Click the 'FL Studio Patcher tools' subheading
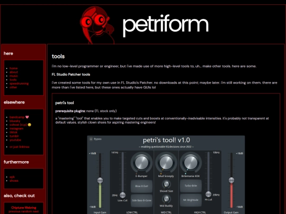The width and height of the screenshot is (286, 214). [x=71, y=75]
